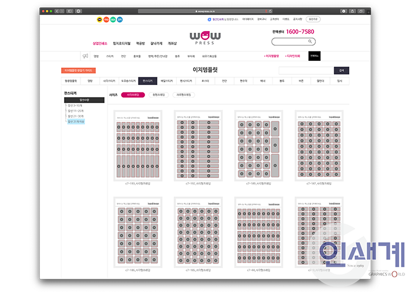
Task: Open the pink 디자인의뢰 link in category bar
Action: [293, 56]
